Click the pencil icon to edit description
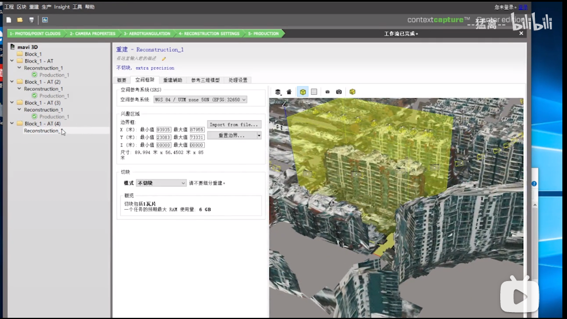The width and height of the screenshot is (567, 319). [164, 59]
